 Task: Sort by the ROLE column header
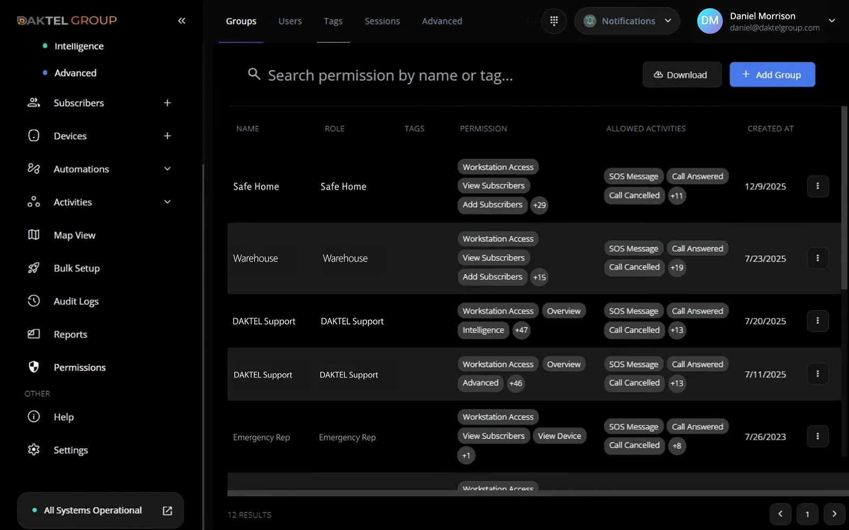tap(334, 129)
